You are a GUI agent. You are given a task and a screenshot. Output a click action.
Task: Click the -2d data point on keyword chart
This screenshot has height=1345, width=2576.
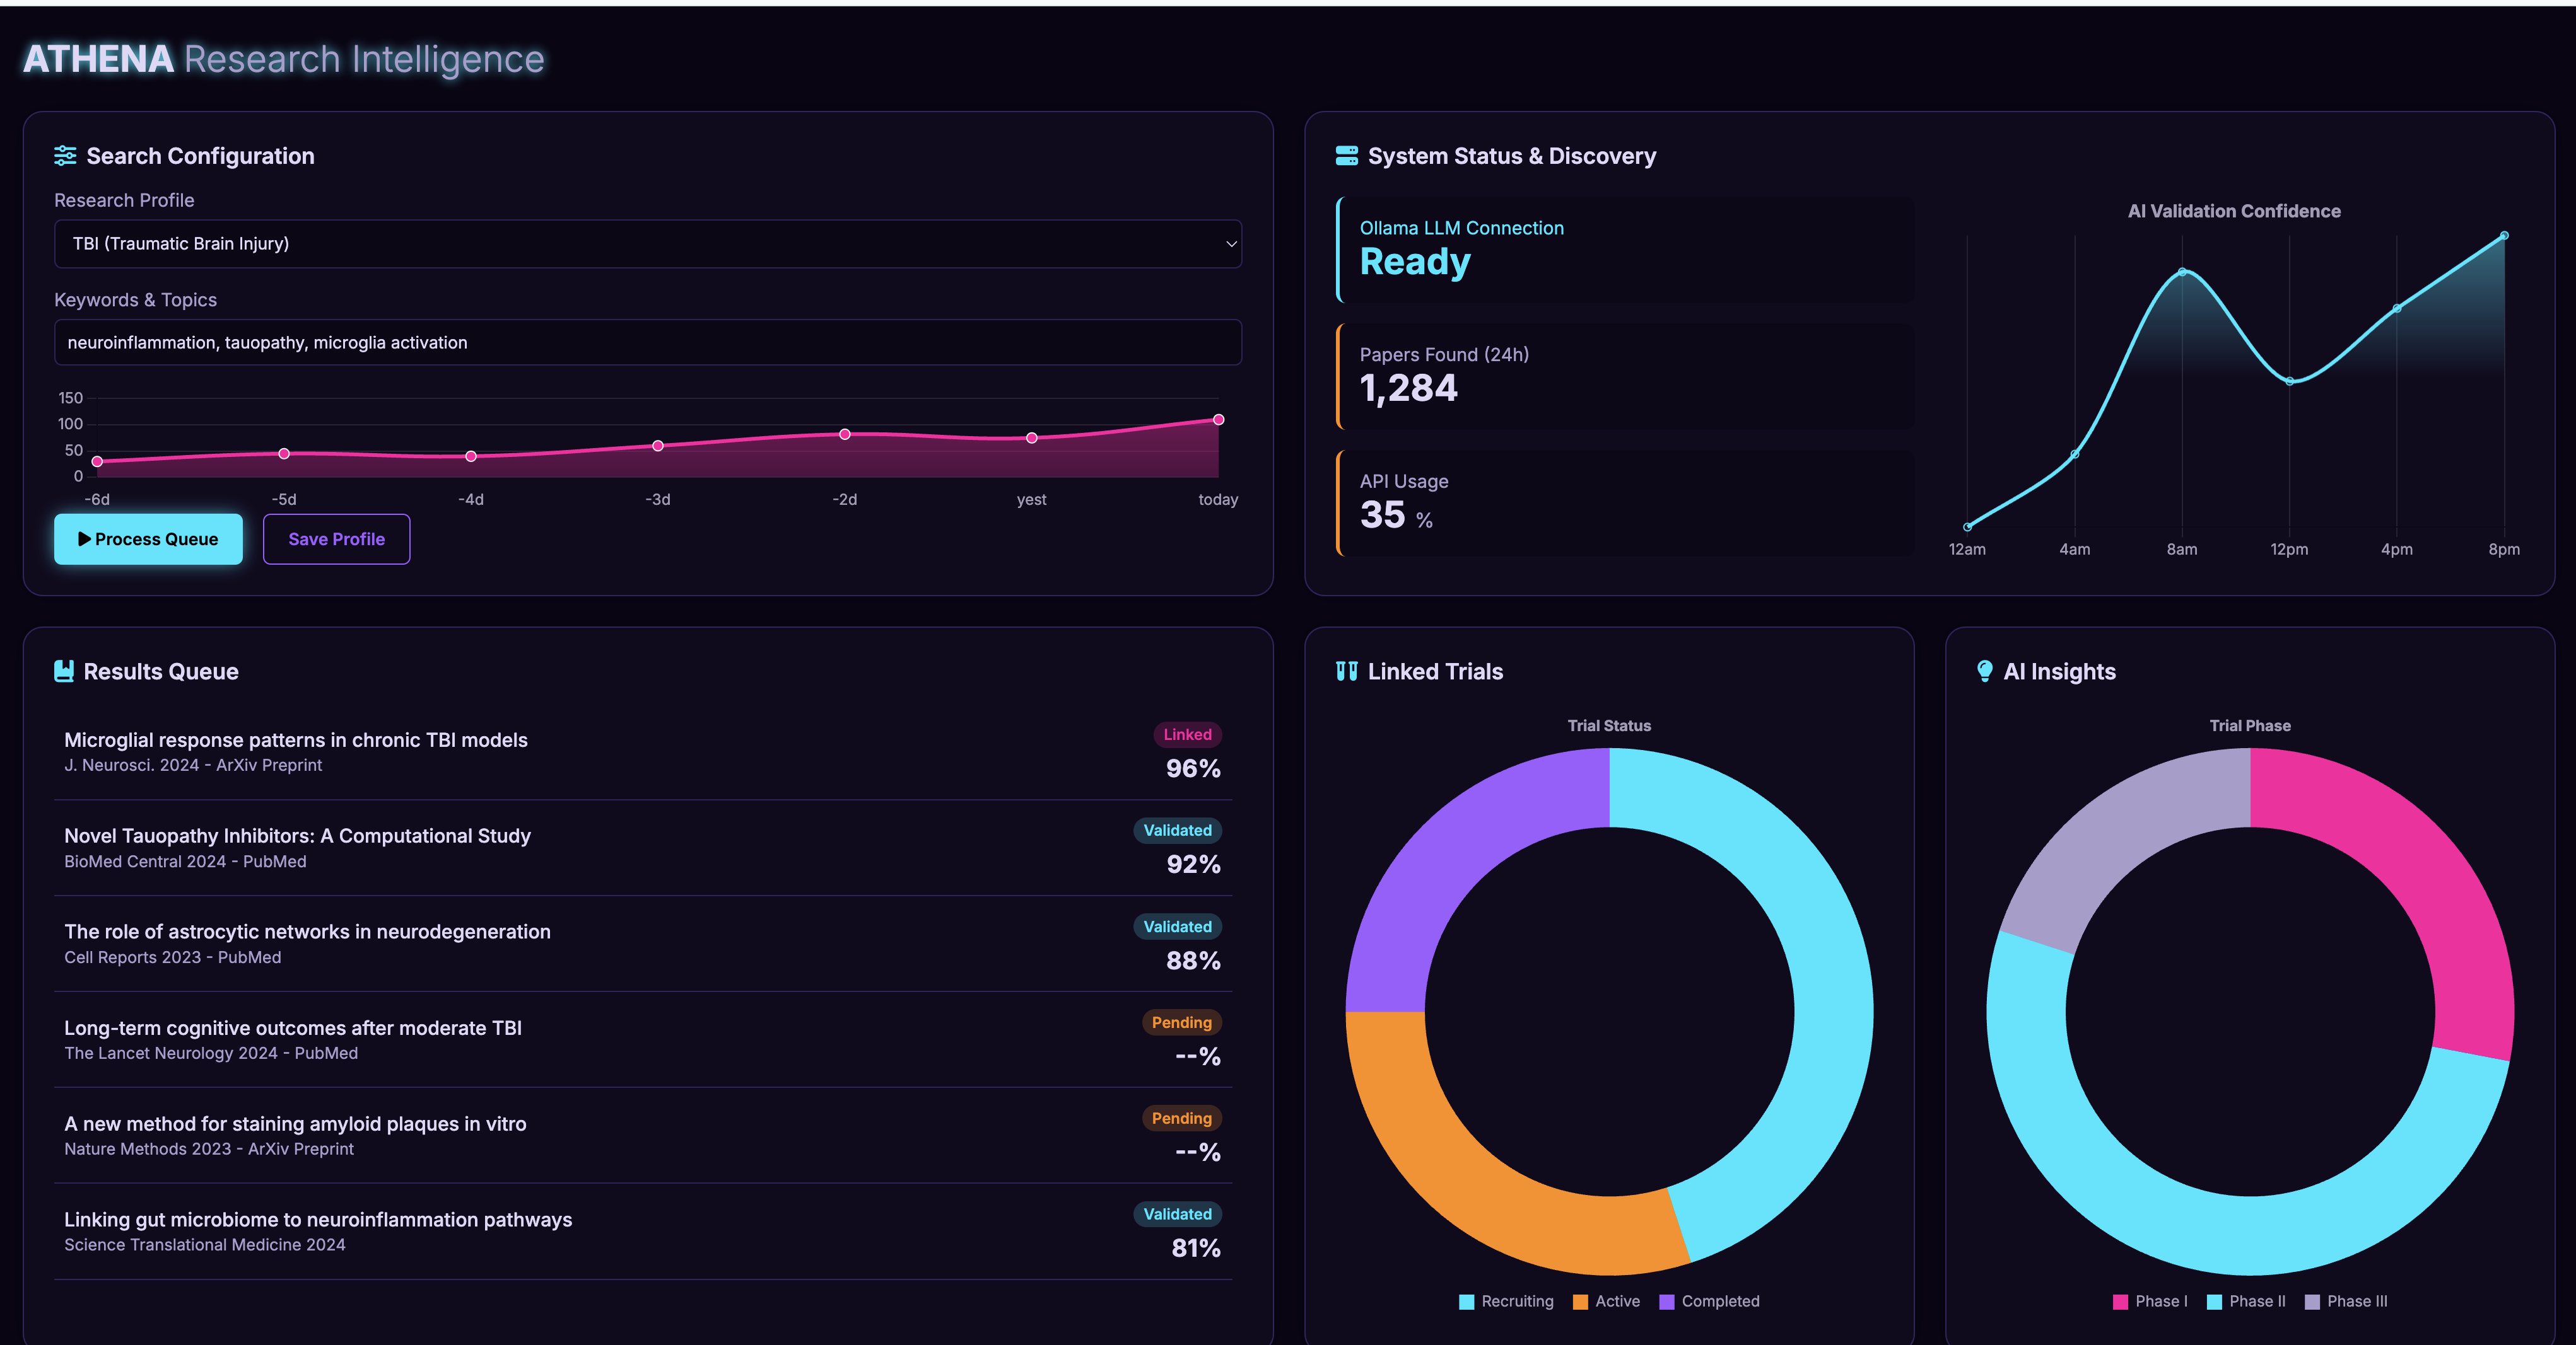[x=845, y=435]
